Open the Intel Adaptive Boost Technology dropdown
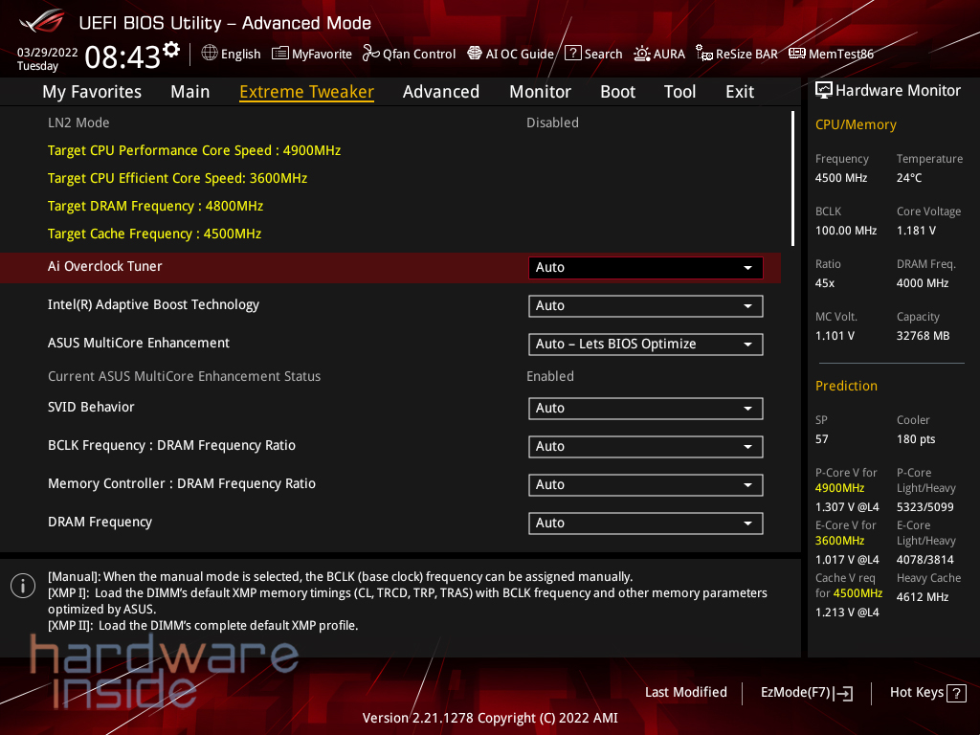This screenshot has width=980, height=735. (x=645, y=306)
